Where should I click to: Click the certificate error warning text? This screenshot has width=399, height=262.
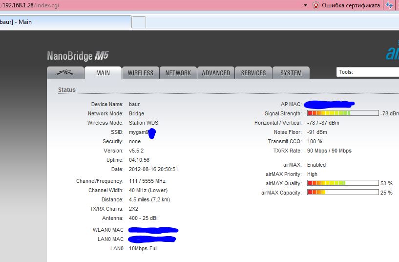pyautogui.click(x=351, y=5)
